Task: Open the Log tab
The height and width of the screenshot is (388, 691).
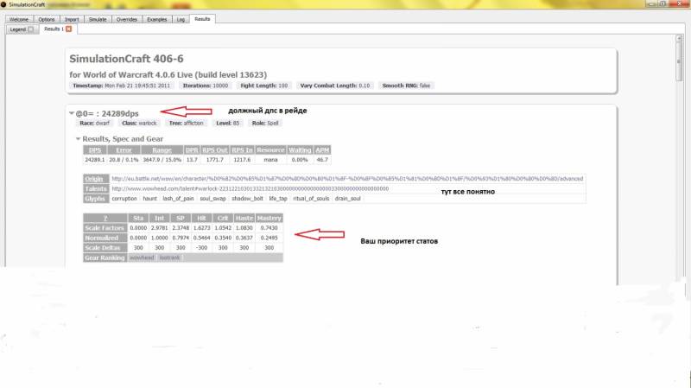Action: tap(181, 19)
